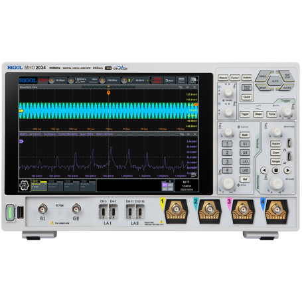This screenshot has width=302, height=302.
Task: Push the green power button
Action: [x=10, y=212]
